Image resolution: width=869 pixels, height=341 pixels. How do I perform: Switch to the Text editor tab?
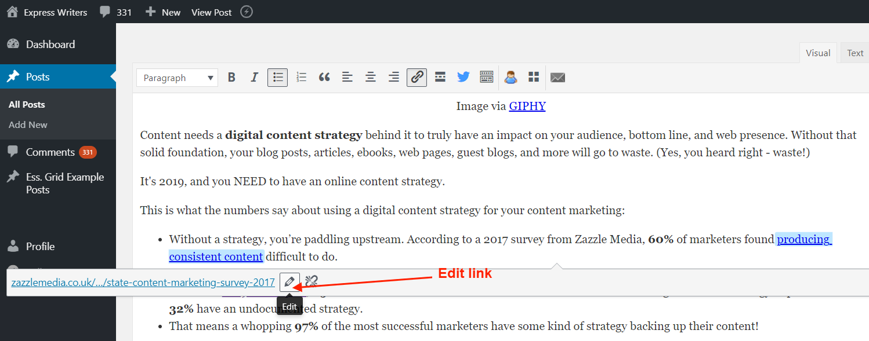[x=854, y=52]
